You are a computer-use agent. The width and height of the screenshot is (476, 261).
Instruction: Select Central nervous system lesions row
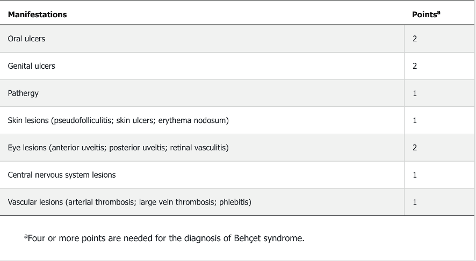coord(62,175)
